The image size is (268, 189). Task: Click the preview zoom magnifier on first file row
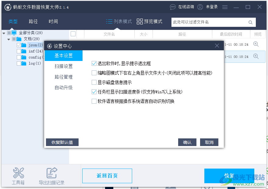pyautogui.click(x=256, y=44)
